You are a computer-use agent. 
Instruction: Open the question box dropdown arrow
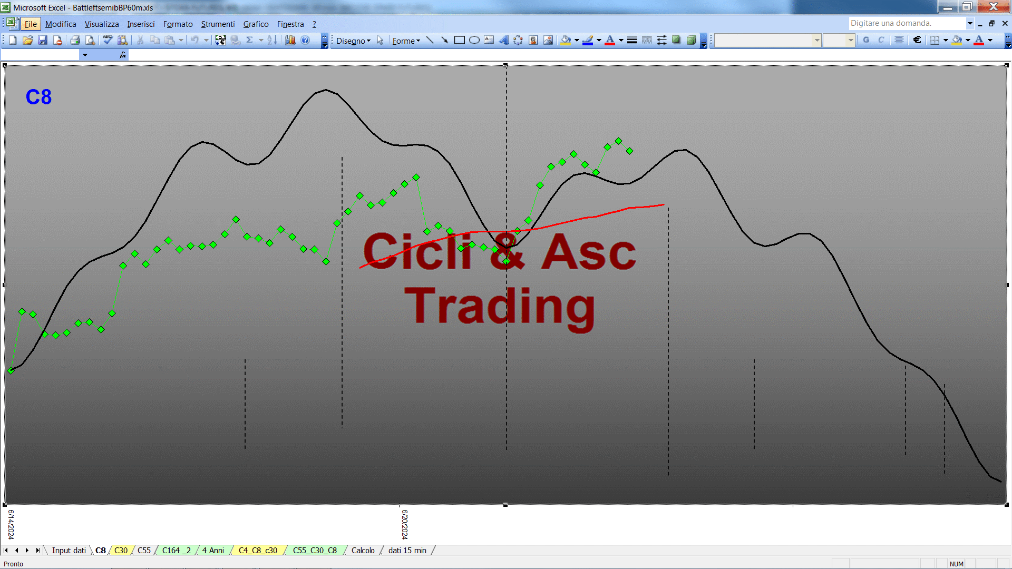[969, 23]
